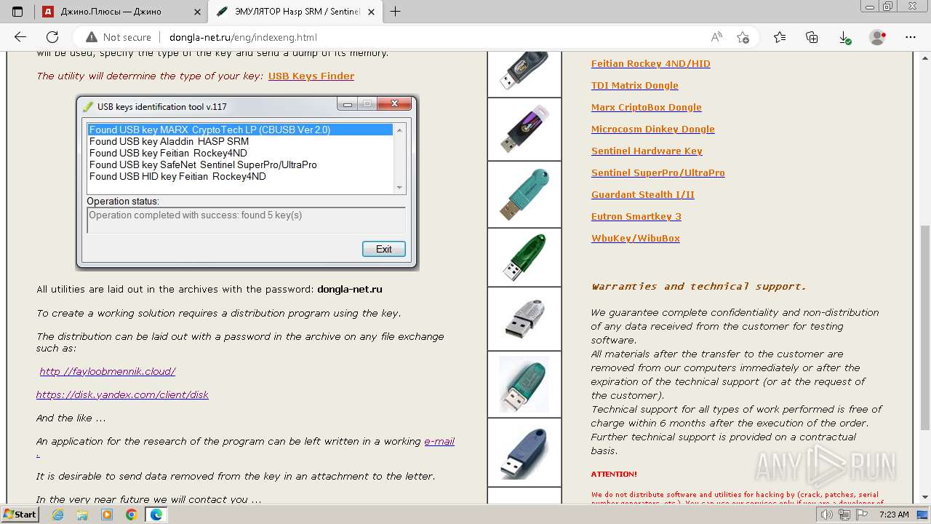This screenshot has width=931, height=524.
Task: Open Feitian Rockey 4ND/HID link
Action: click(651, 63)
